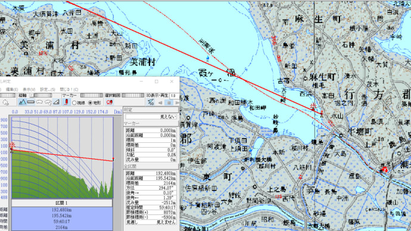
Task: Click the 霞ヶ浦 lake label on the map
Action: 216,73
